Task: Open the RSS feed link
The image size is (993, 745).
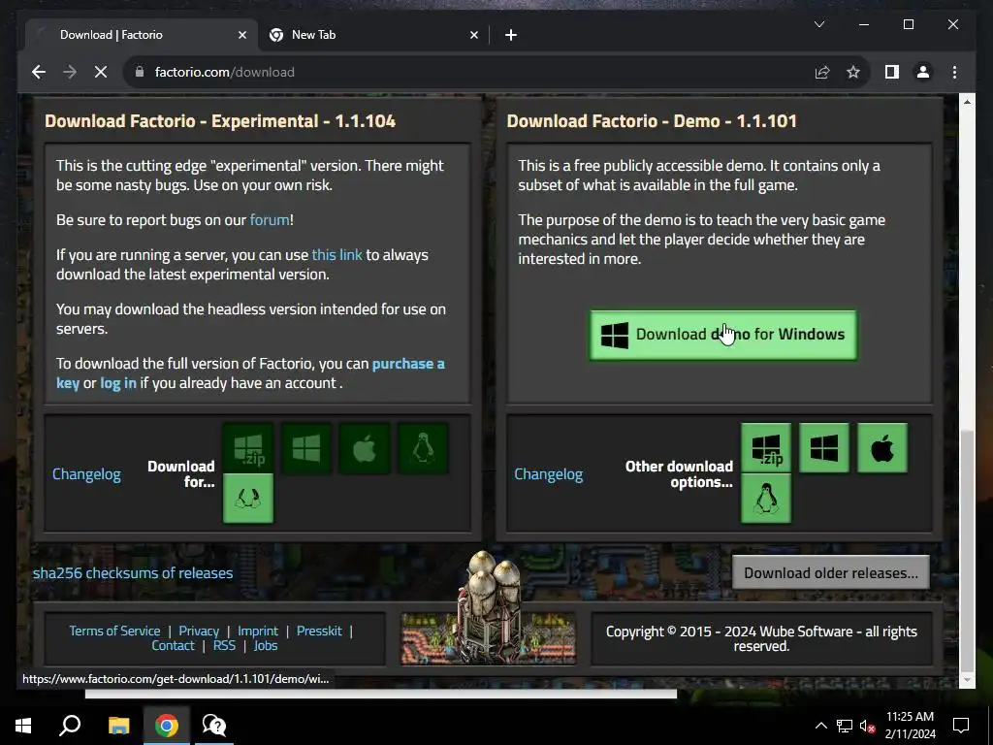Action: pos(224,645)
